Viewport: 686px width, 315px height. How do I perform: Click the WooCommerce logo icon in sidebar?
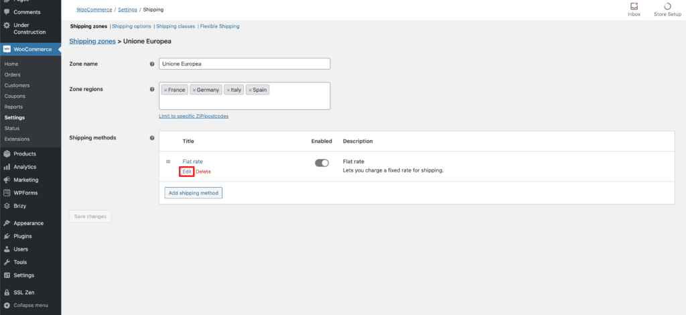click(x=7, y=50)
